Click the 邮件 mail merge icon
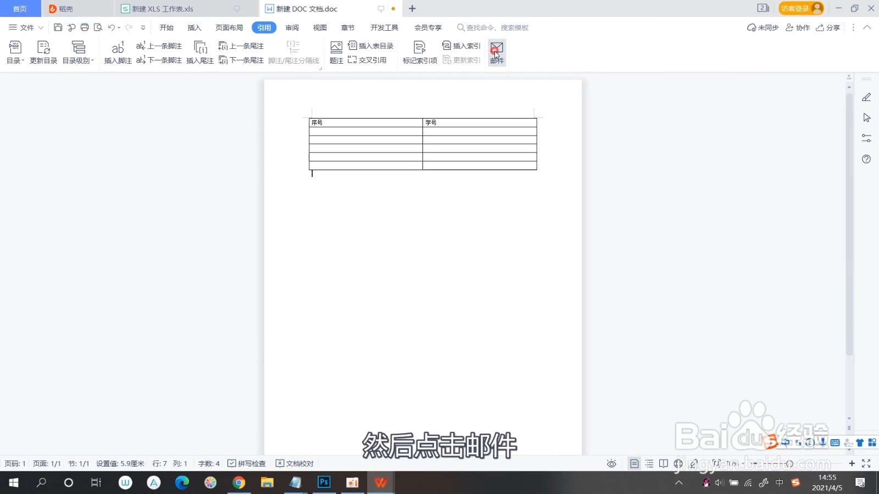Screen dimensions: 879x494 pyautogui.click(x=497, y=53)
